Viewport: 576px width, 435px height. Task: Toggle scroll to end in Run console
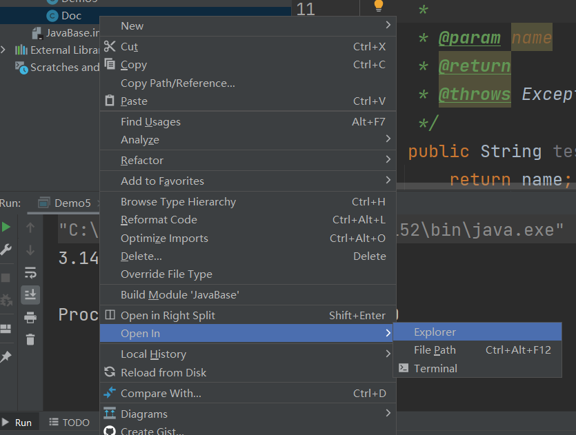(30, 294)
